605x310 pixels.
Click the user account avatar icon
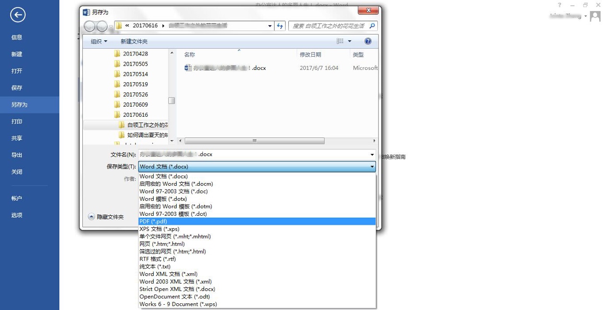[595, 17]
